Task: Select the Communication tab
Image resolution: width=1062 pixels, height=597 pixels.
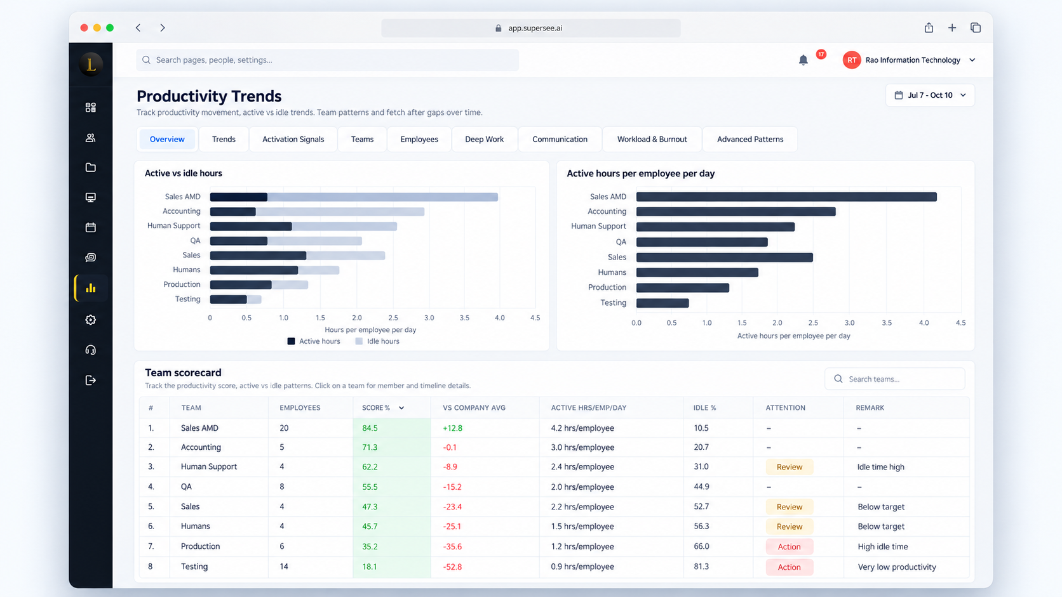Action: tap(560, 139)
